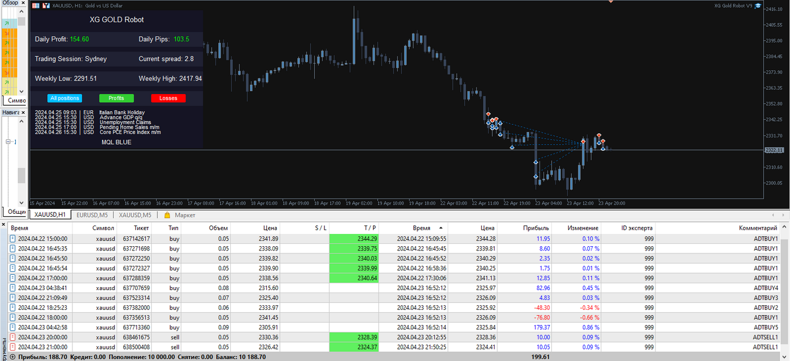790x361 pixels.
Task: Click ticket number 637382000
Action: (x=136, y=308)
